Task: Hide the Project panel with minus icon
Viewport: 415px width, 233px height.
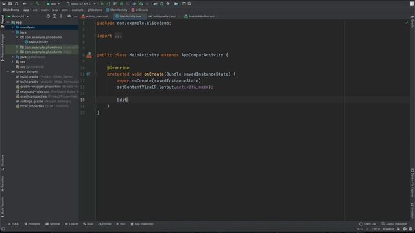Action: 75,16
